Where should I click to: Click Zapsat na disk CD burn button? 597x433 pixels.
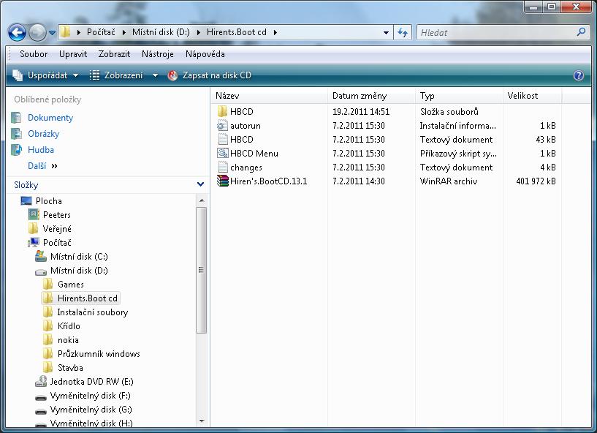tap(210, 75)
